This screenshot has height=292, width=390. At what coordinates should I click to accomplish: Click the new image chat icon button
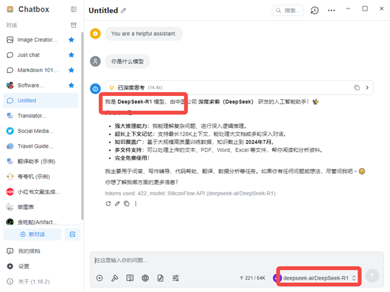click(72, 234)
